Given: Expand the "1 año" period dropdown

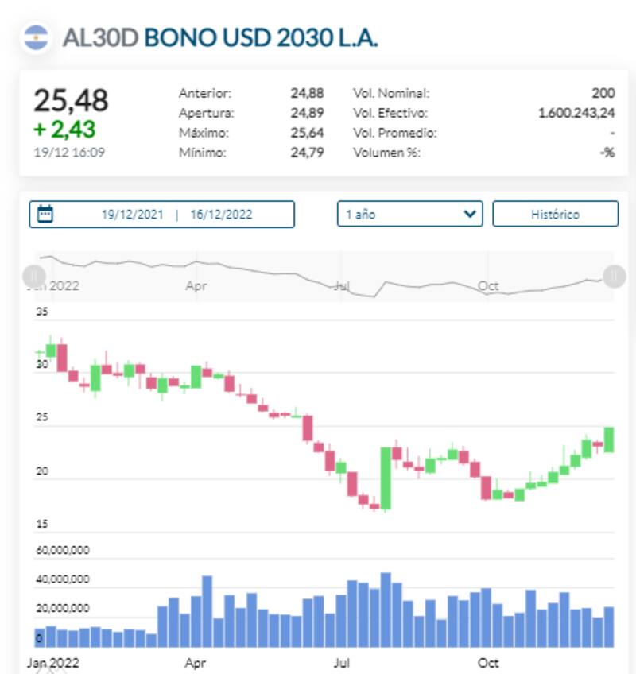Looking at the screenshot, I should (x=409, y=214).
